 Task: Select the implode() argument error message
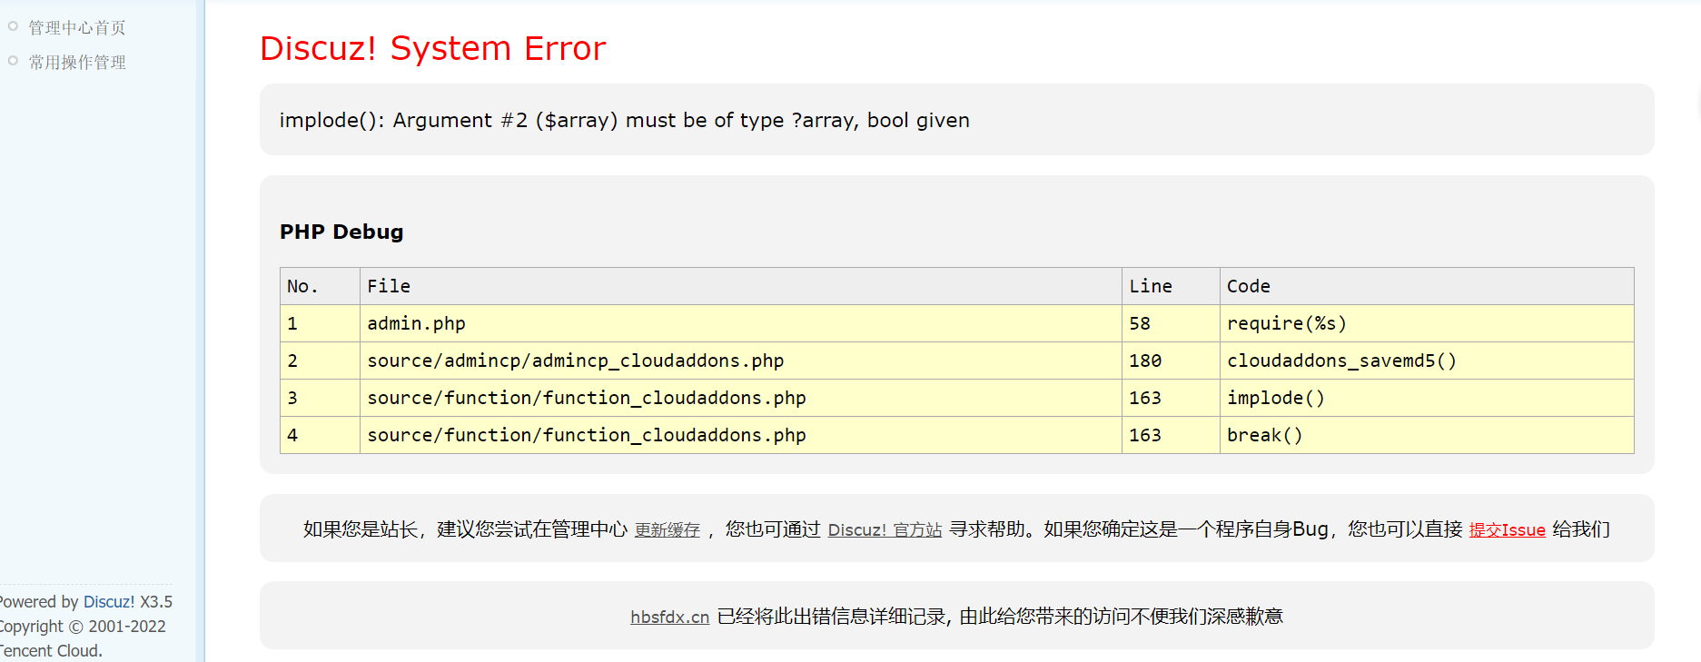(624, 120)
